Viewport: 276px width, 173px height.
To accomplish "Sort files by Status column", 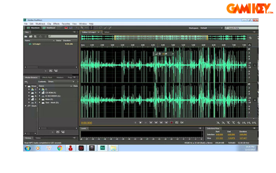I will pyautogui.click(x=58, y=40).
